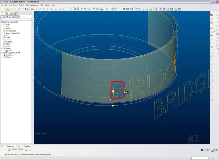Click the Layers icon in the toolbar
Image resolution: width=219 pixels, height=160 pixels.
point(97,9)
